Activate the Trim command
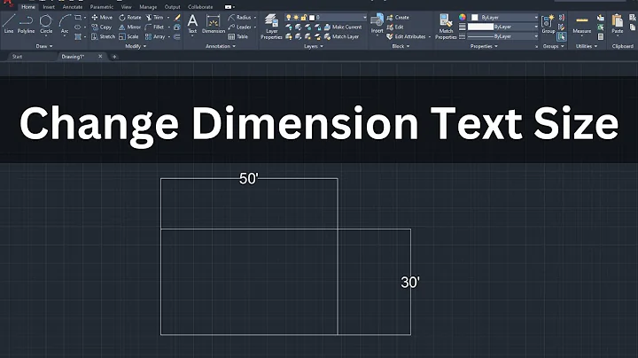638x358 pixels. pyautogui.click(x=154, y=18)
